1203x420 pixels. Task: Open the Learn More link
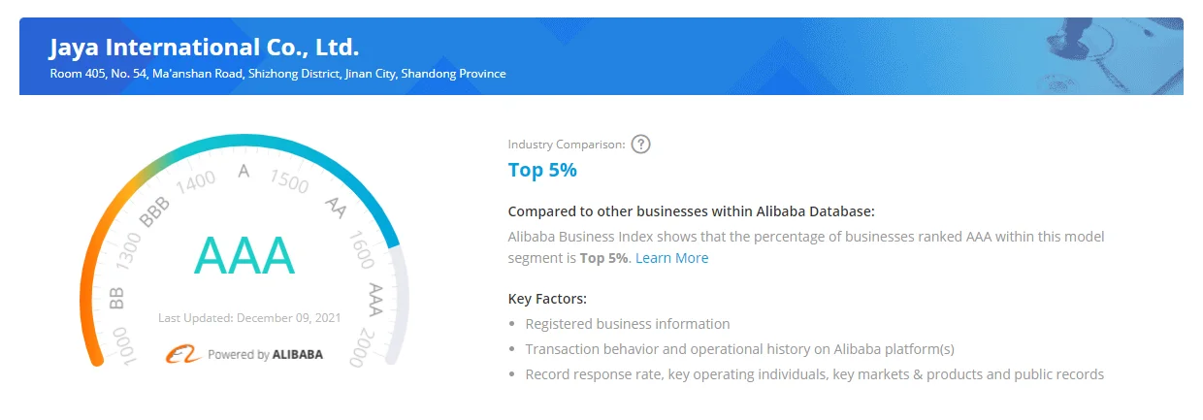pyautogui.click(x=671, y=258)
